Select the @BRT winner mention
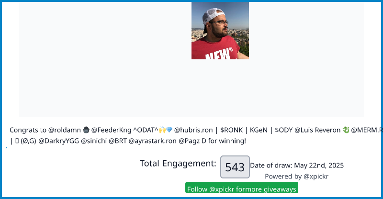383x199 pixels. (118, 141)
